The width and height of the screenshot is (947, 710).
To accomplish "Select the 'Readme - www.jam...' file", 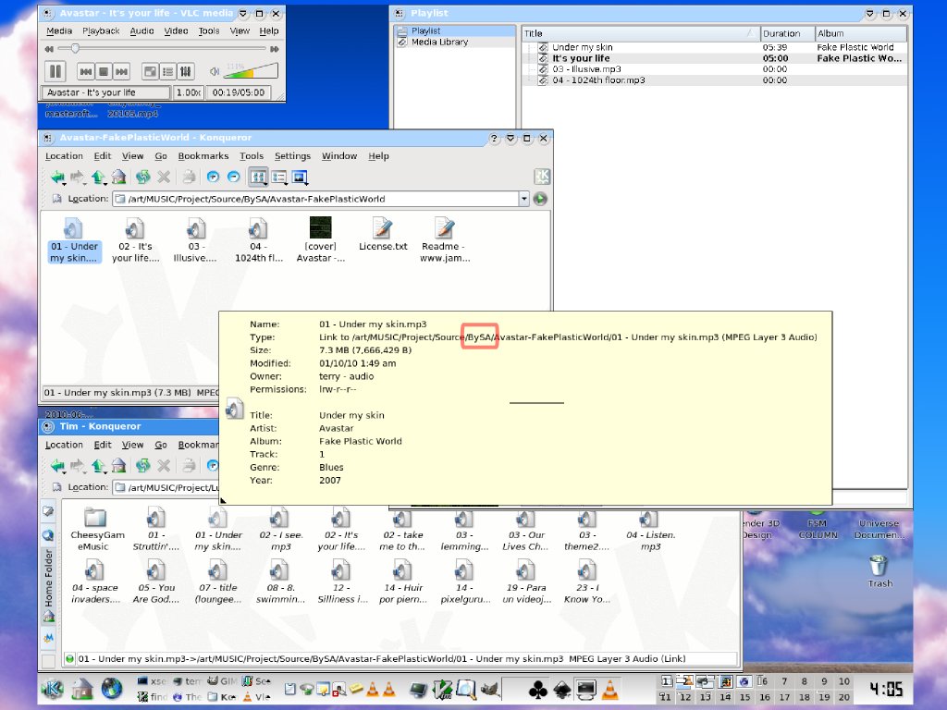I will click(445, 239).
